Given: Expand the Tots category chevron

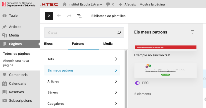Looking at the screenshot, I should click(116, 59).
